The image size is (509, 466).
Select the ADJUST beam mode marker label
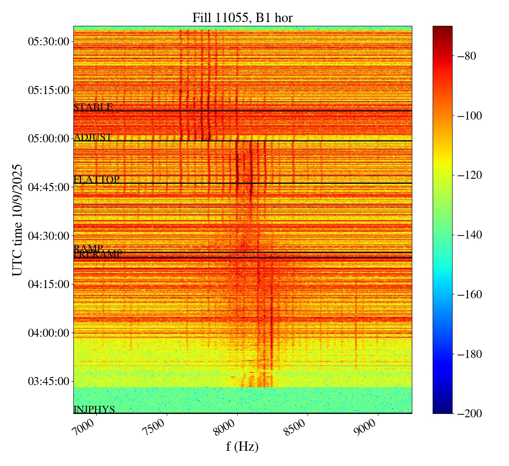93,137
